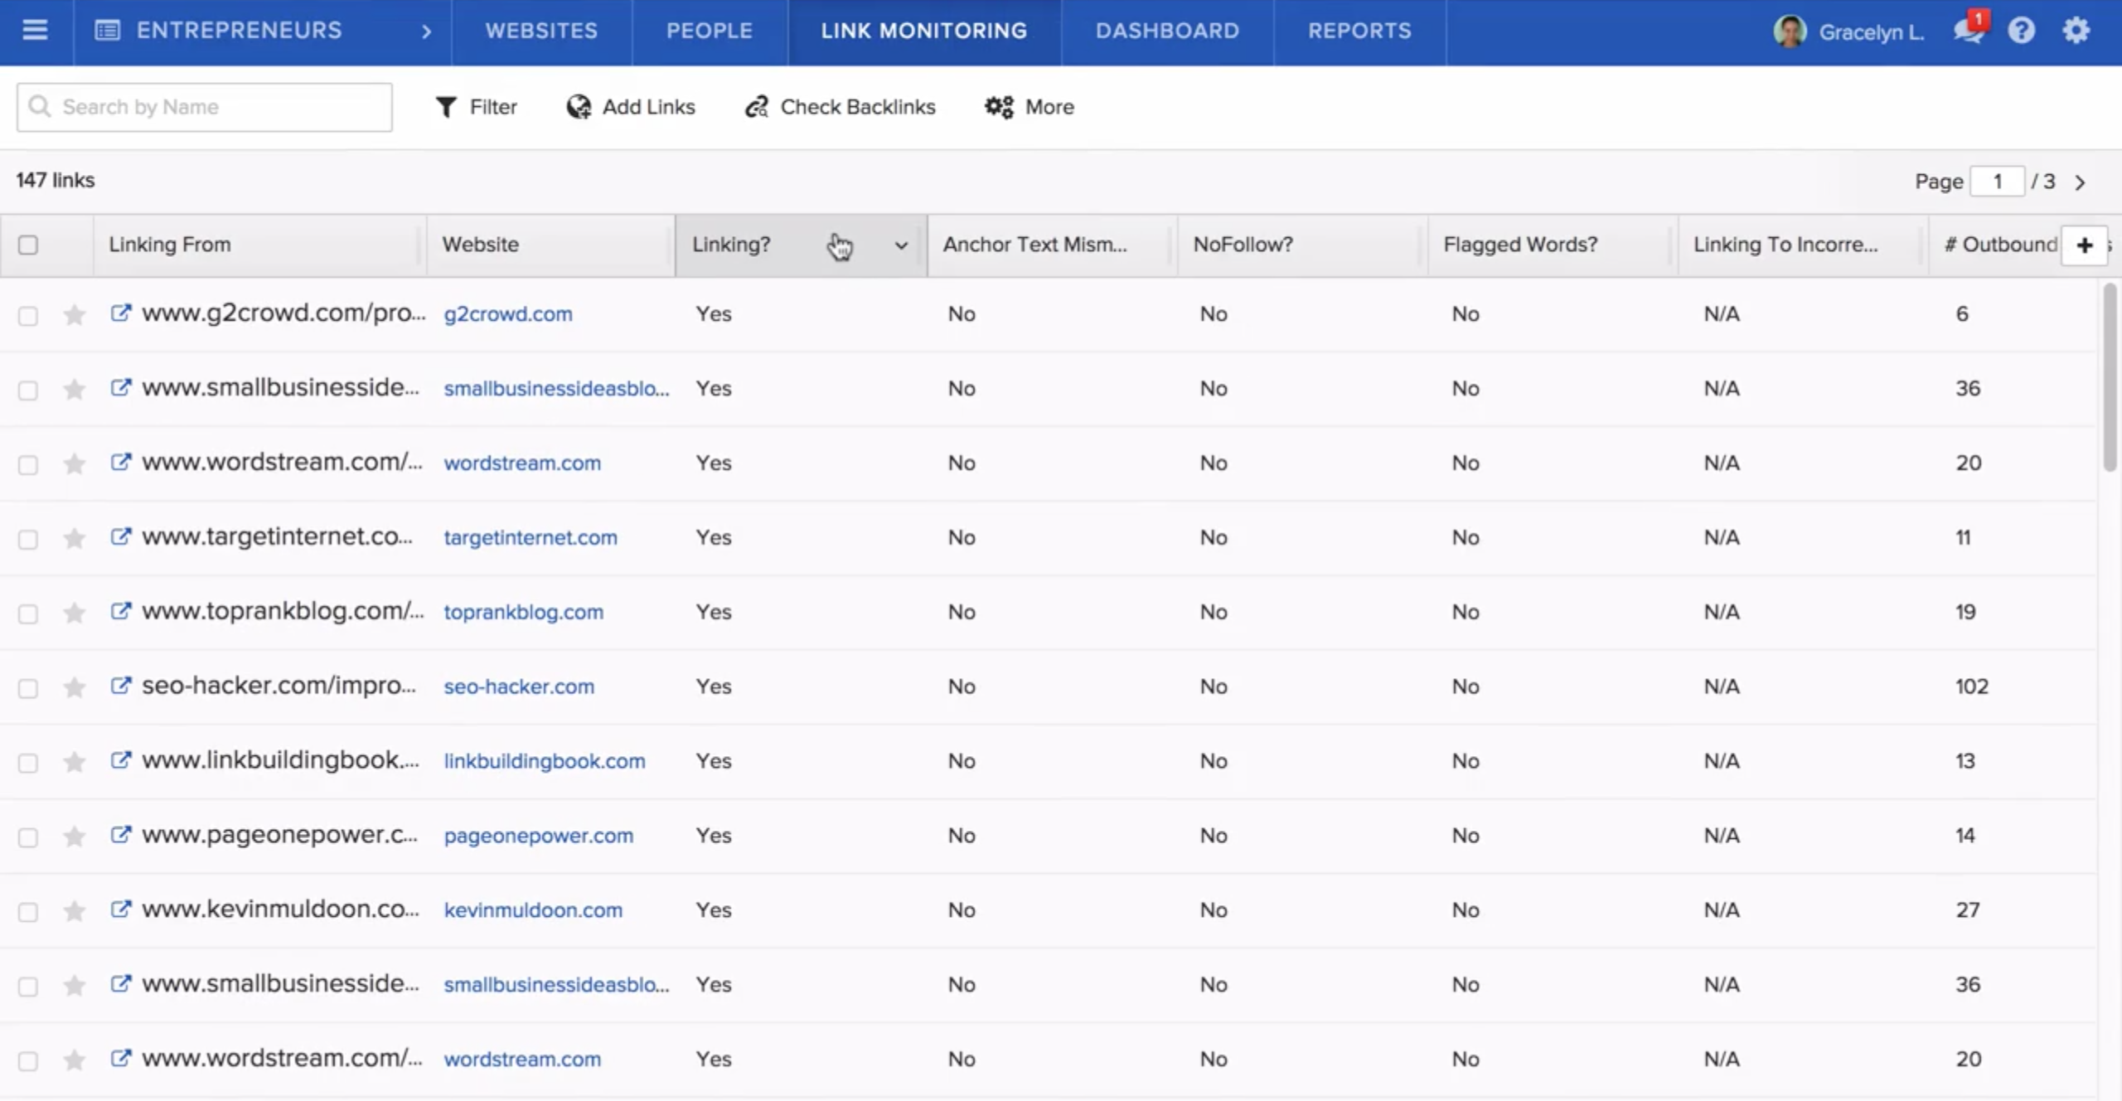Star the g2crowd.com row
This screenshot has width=2122, height=1101.
75,314
